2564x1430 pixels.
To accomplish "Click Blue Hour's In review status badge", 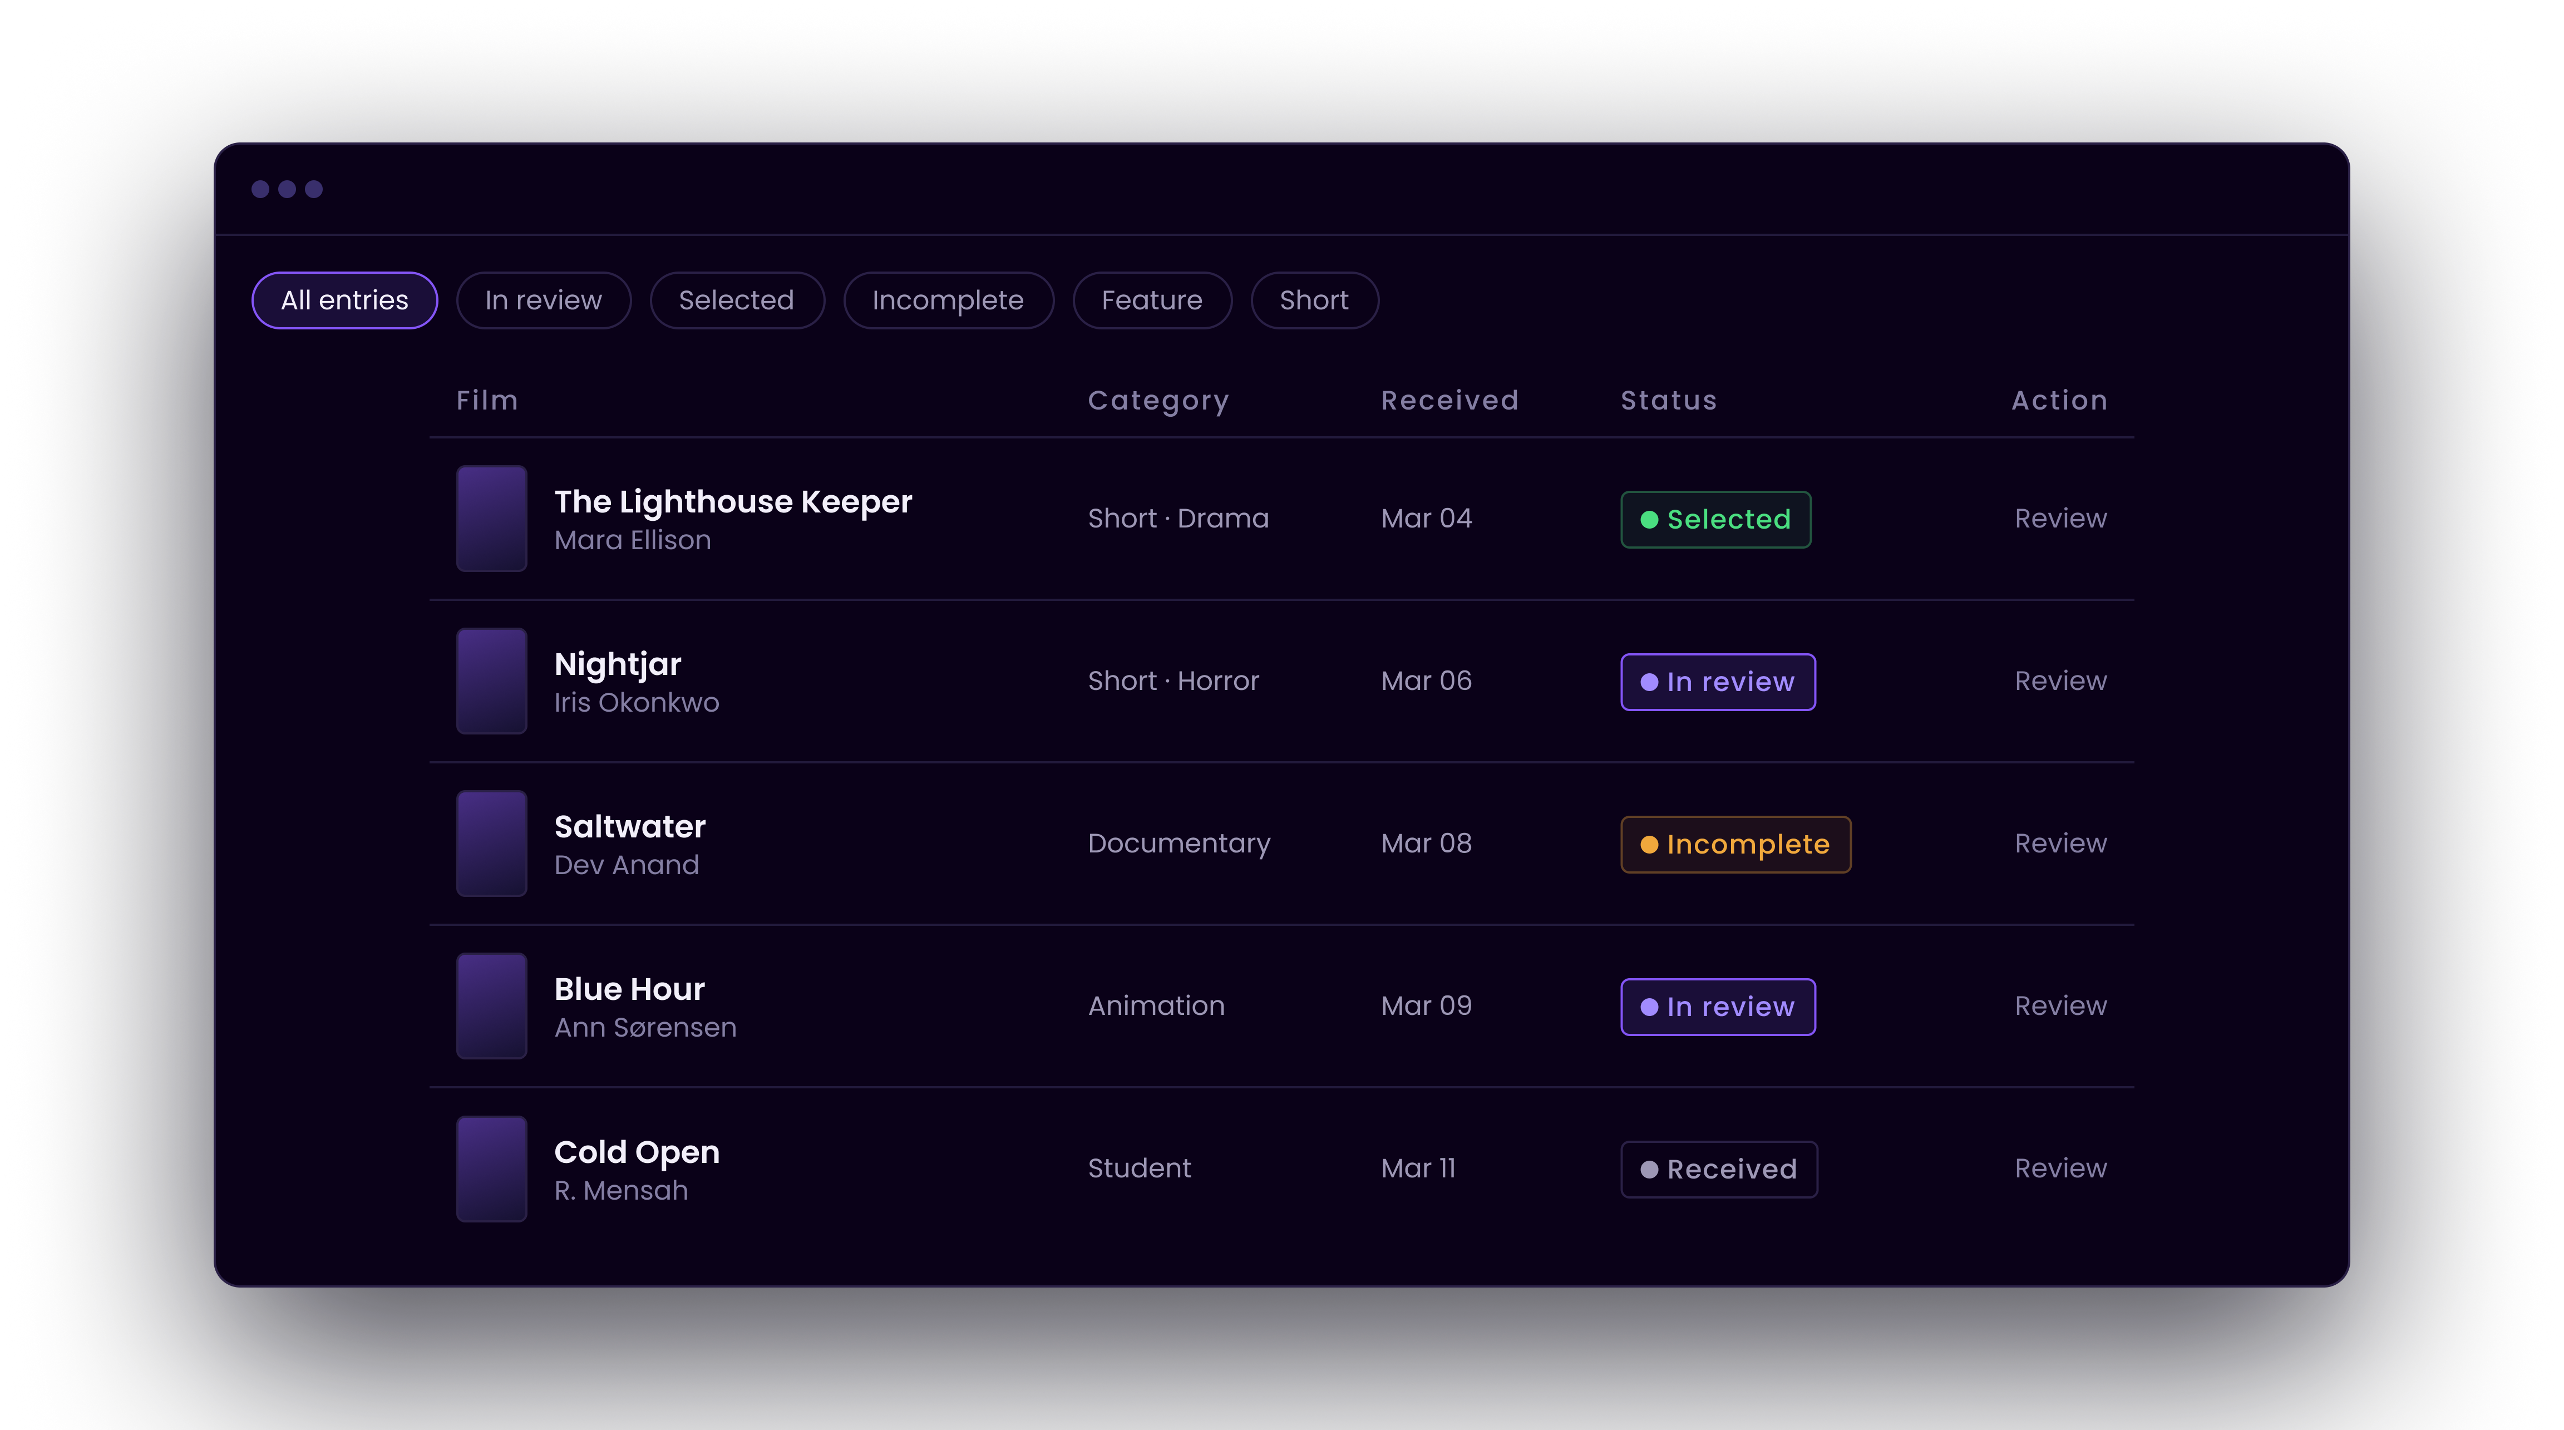I will coord(1717,1007).
